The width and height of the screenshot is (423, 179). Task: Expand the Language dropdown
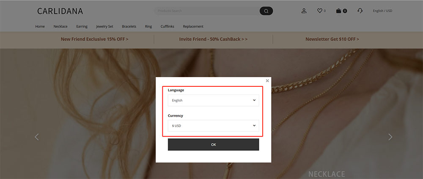coord(213,100)
